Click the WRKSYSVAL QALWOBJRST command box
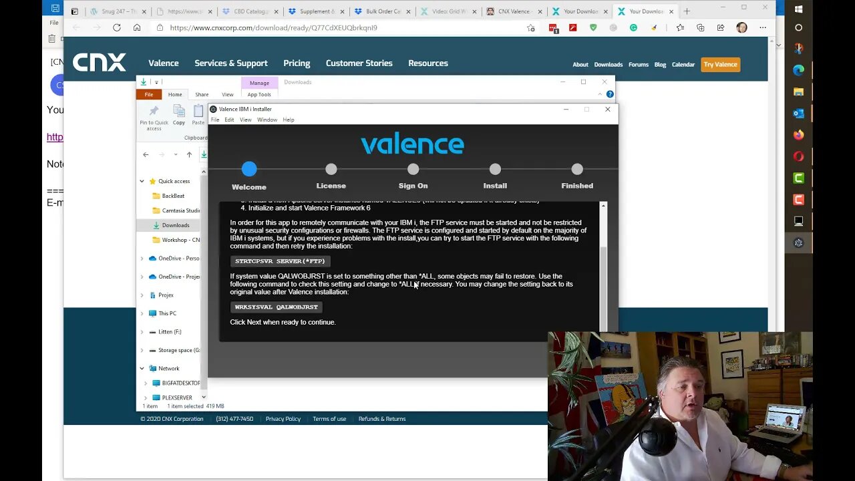Viewport: 855px width, 481px height. click(277, 307)
